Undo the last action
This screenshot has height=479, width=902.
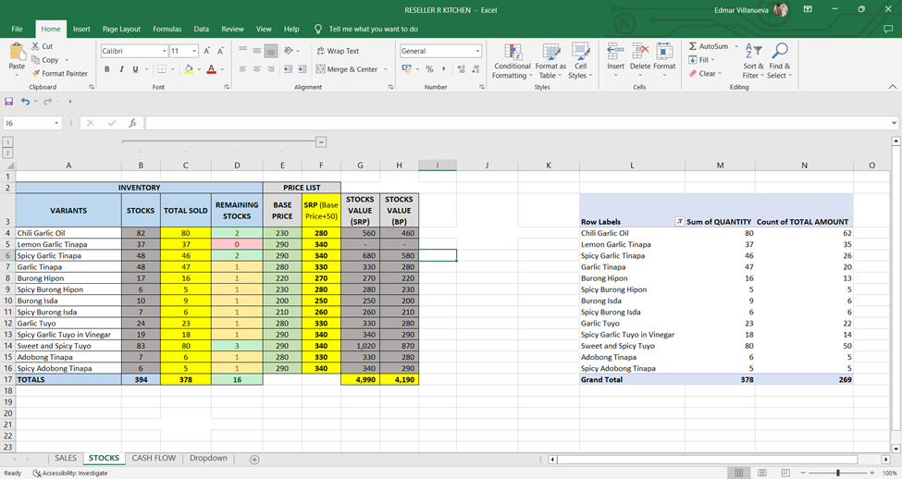click(x=25, y=101)
